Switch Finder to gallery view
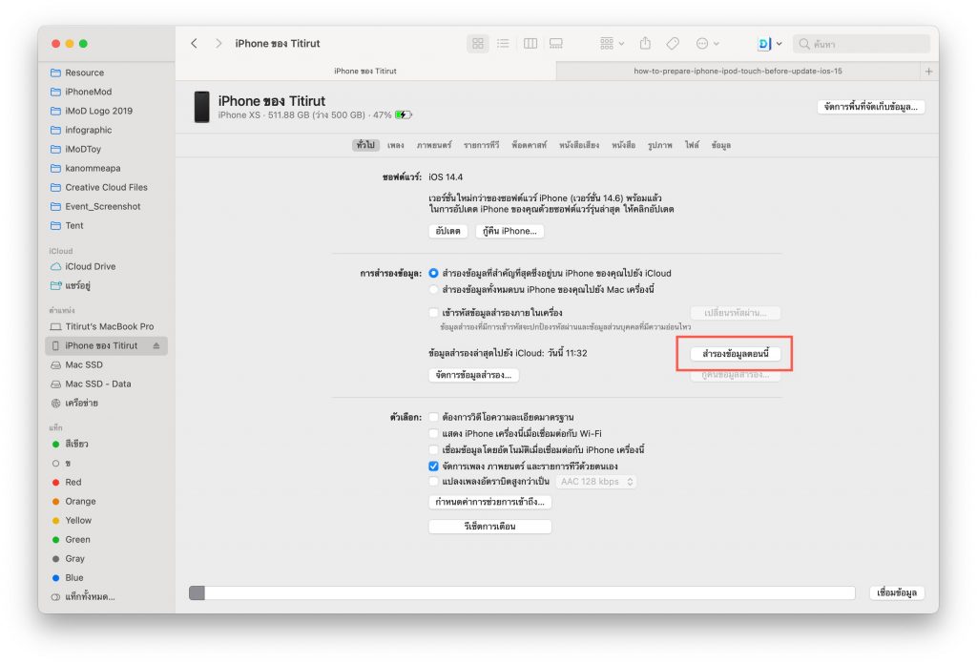Image resolution: width=977 pixels, height=664 pixels. tap(555, 44)
